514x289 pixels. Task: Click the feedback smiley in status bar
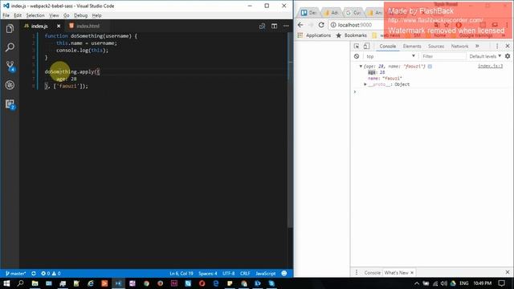pos(284,273)
